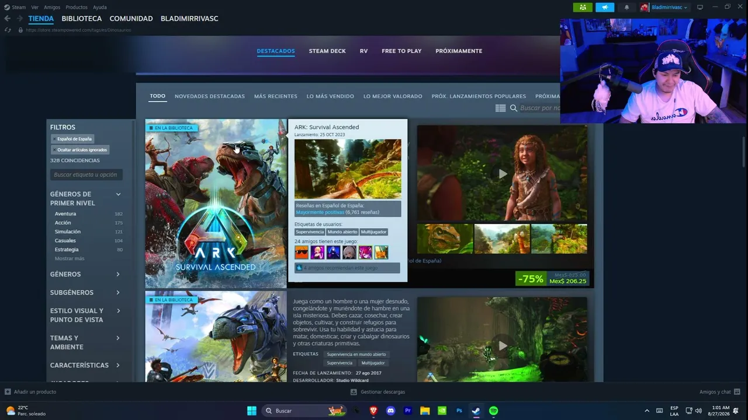Click the search magnifier icon in store
This screenshot has height=420, width=748.
click(514, 108)
